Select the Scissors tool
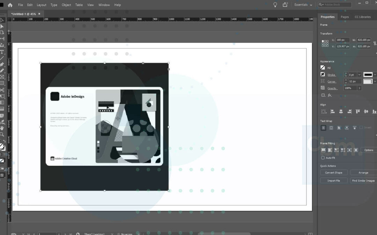377x235 pixels. 2,90
